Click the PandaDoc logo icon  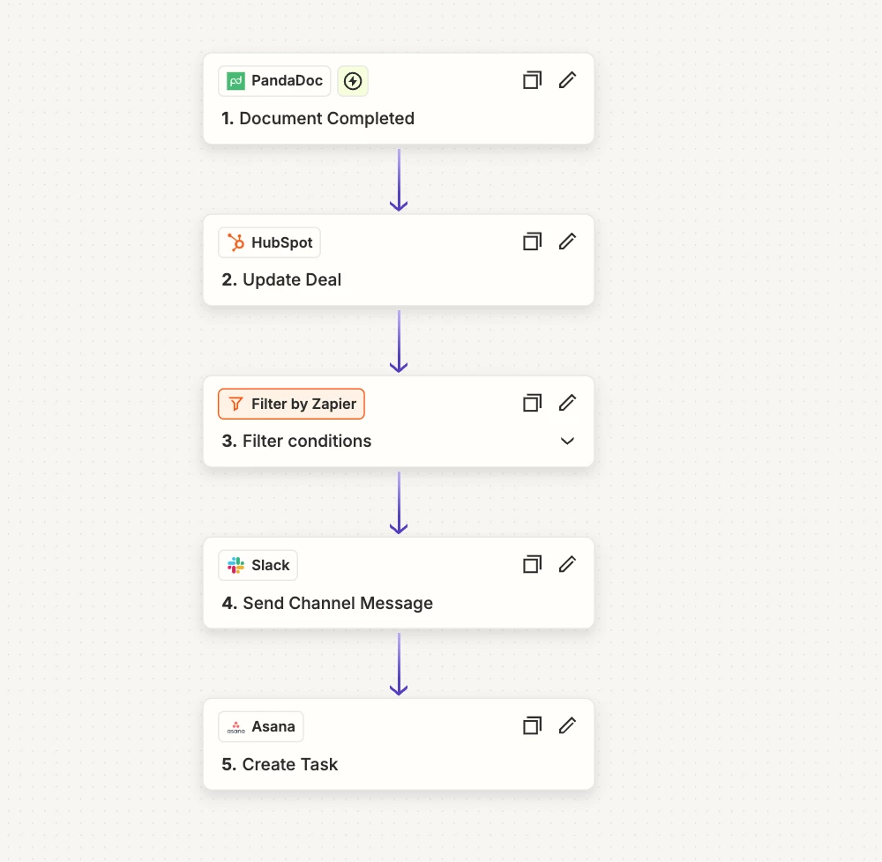click(235, 81)
